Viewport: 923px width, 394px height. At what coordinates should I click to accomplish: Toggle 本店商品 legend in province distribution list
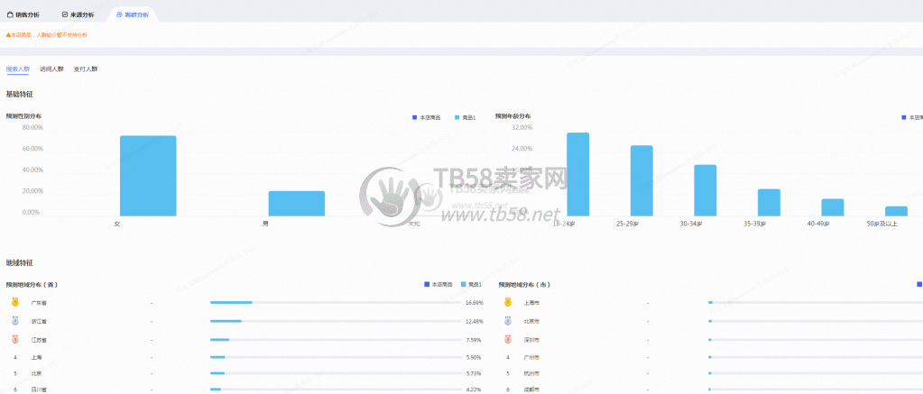coord(438,285)
